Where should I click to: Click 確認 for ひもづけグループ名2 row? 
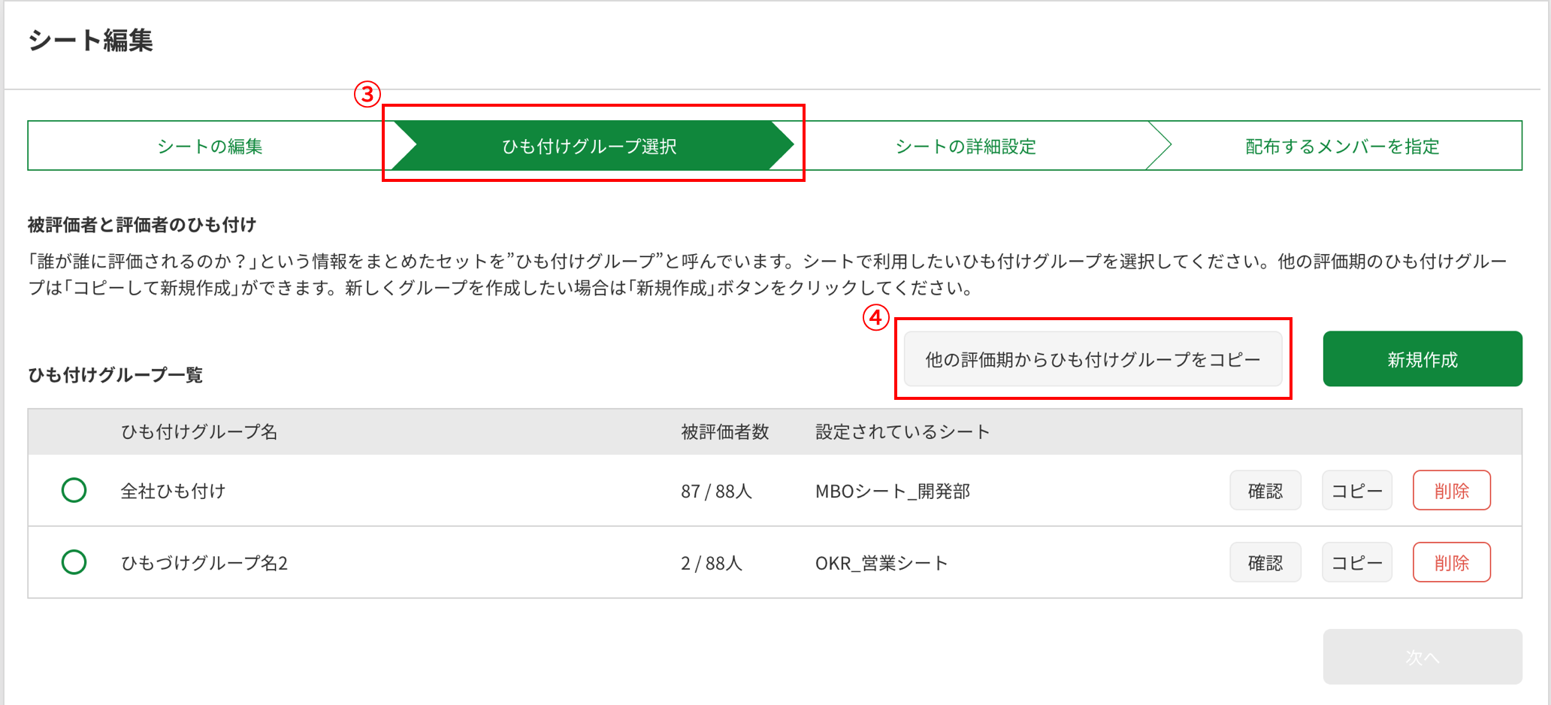1265,563
